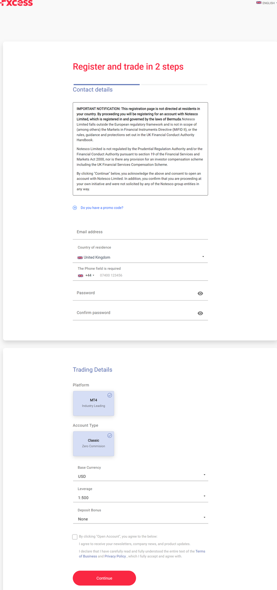The width and height of the screenshot is (277, 590).
Task: Open the Country of residence dropdown
Action: coord(140,257)
